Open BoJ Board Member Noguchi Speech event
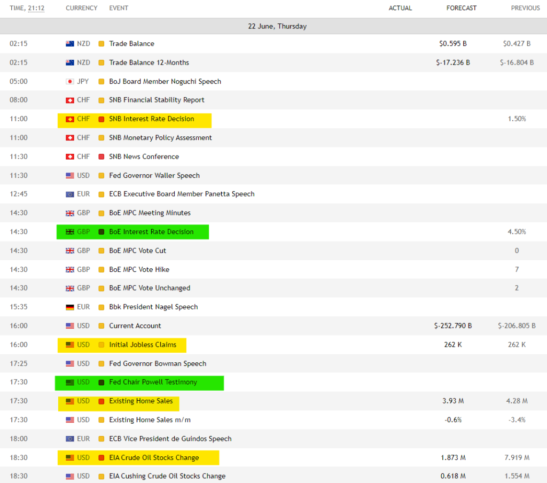This screenshot has width=547, height=483. (165, 81)
